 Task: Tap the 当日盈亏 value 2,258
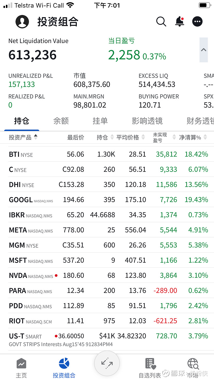tap(124, 55)
